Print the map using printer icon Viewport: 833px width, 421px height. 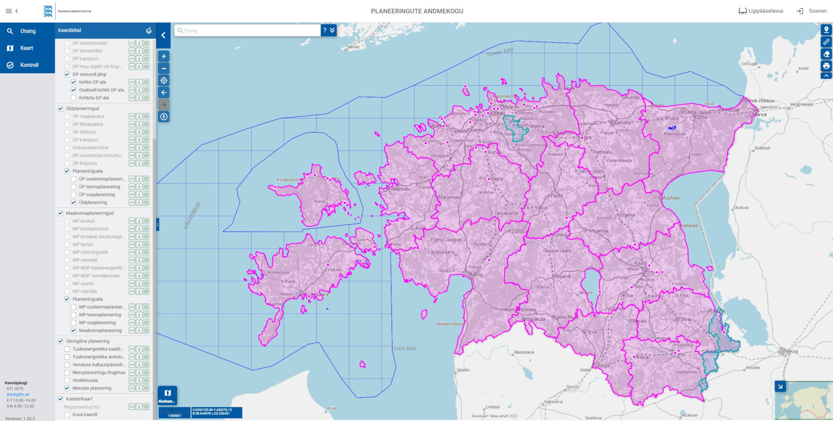[x=826, y=66]
